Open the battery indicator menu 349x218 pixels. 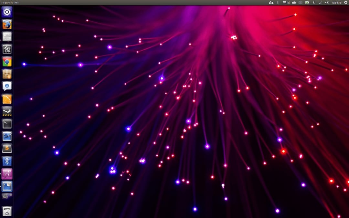pyautogui.click(x=307, y=3)
